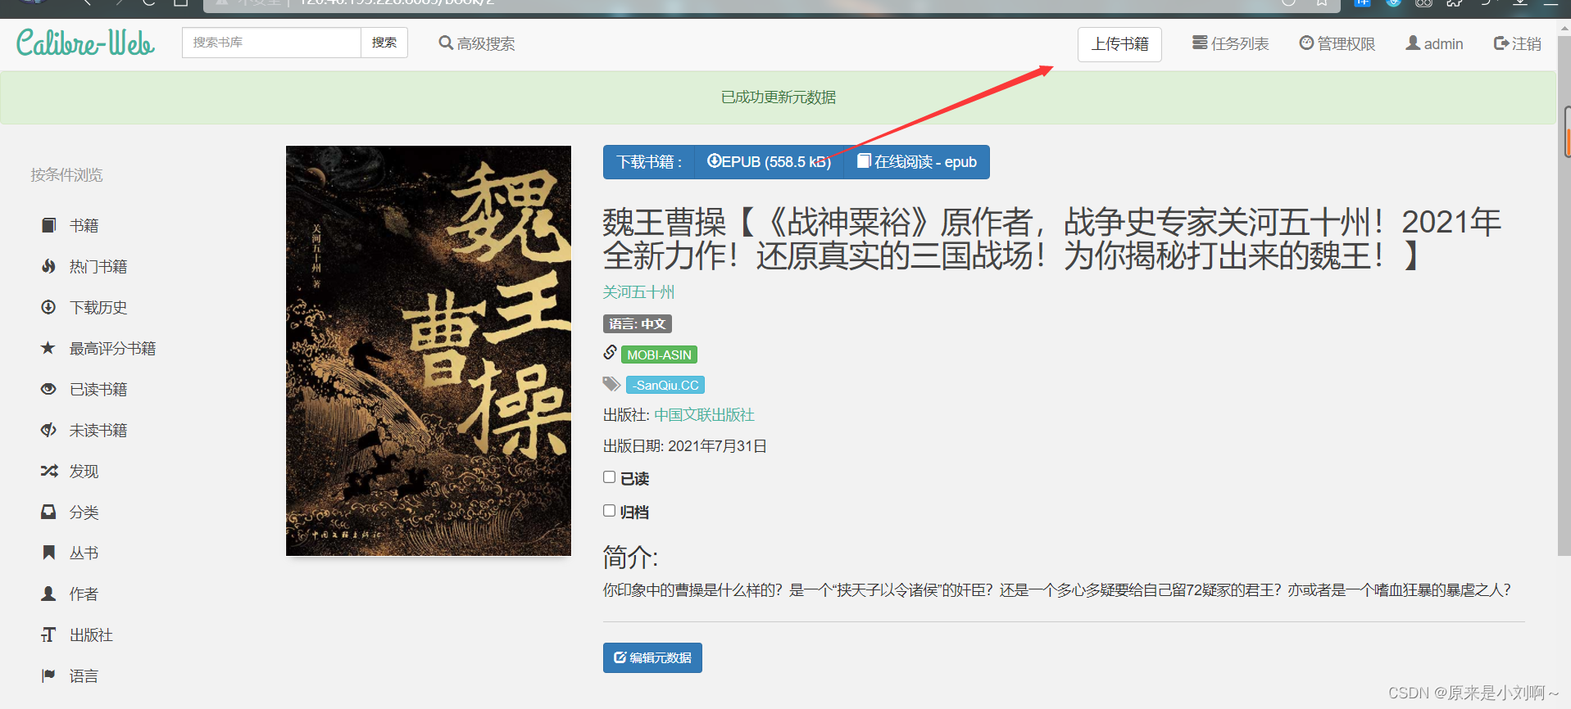Focus the 搜索书库 search field
The width and height of the screenshot is (1571, 709).
point(271,43)
